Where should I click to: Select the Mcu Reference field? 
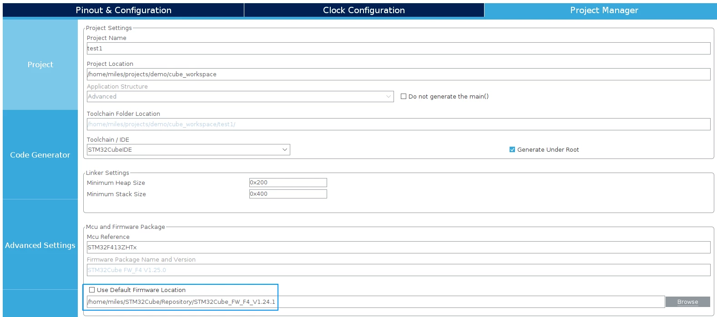399,247
